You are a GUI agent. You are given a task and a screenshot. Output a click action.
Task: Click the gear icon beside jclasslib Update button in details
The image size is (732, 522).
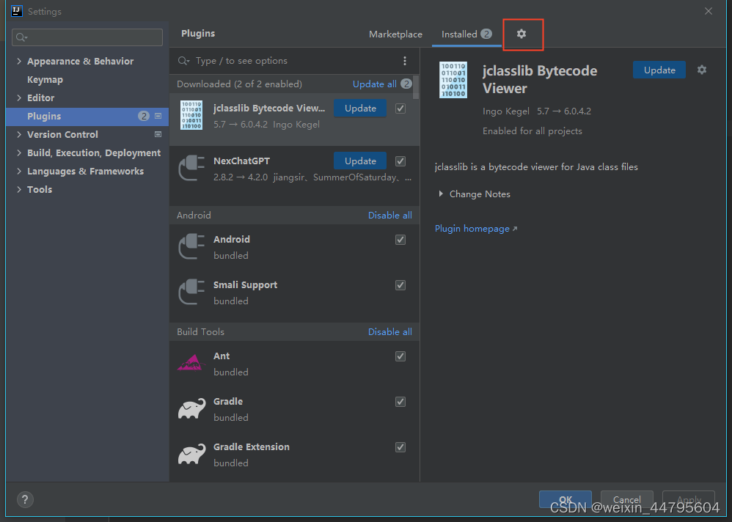702,70
